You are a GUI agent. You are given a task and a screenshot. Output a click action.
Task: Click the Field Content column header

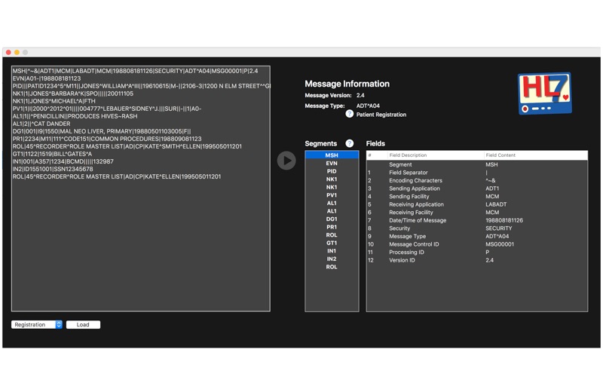534,155
